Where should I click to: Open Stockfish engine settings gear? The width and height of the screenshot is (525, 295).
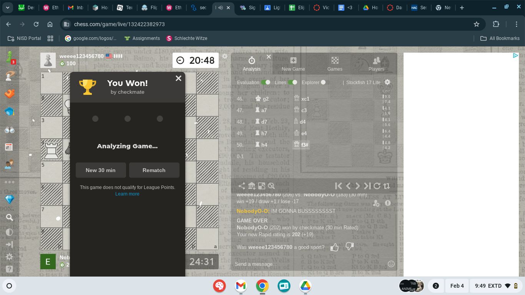tap(387, 82)
